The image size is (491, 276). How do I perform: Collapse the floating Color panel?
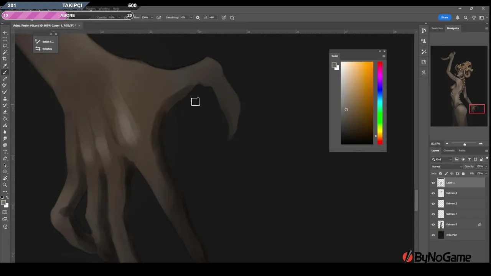(x=380, y=51)
